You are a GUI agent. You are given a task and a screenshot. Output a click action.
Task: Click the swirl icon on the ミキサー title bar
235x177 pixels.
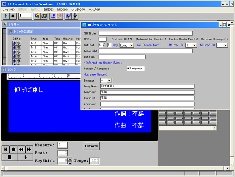pyautogui.click(x=5, y=24)
